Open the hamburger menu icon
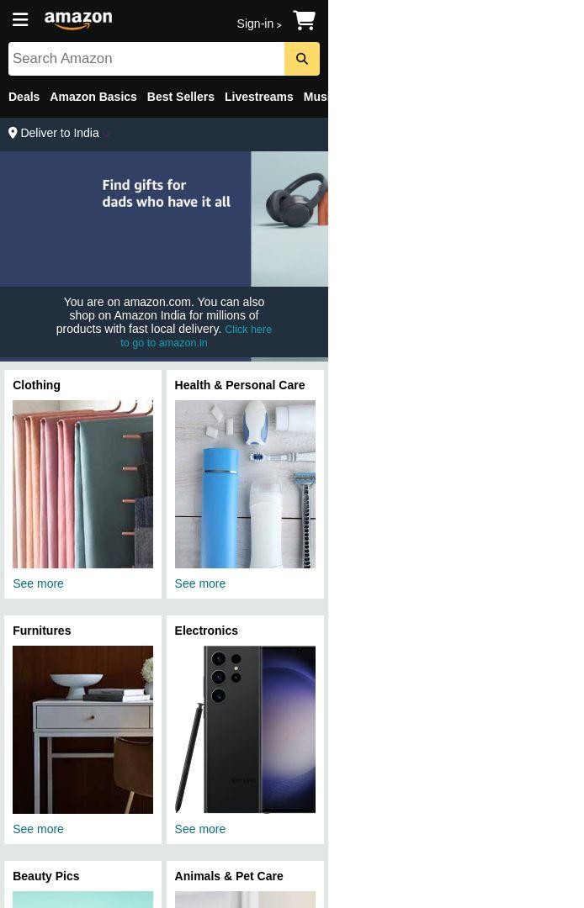This screenshot has height=908, width=584. click(x=20, y=19)
